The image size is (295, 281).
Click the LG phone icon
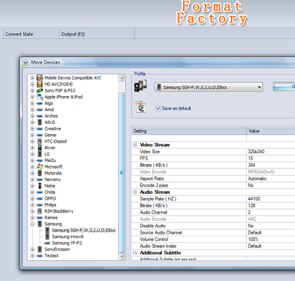(40, 154)
